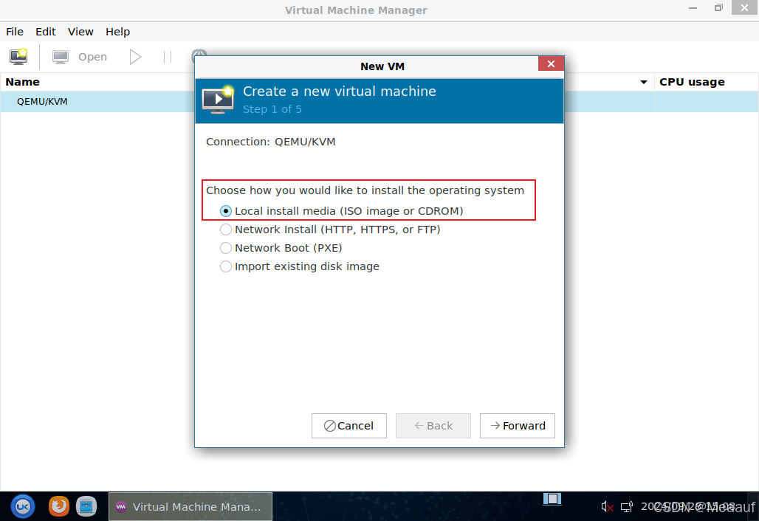Open the UKUI start menu icon

pos(23,506)
